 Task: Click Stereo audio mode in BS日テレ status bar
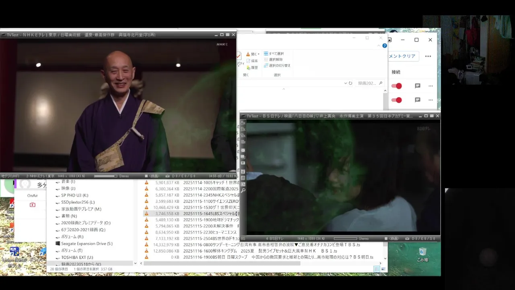click(364, 238)
